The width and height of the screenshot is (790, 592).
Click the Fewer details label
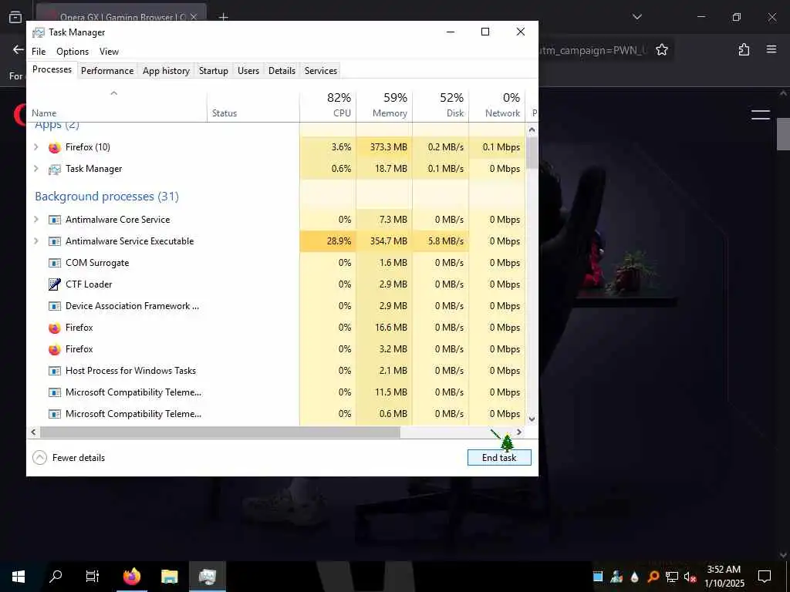79,458
